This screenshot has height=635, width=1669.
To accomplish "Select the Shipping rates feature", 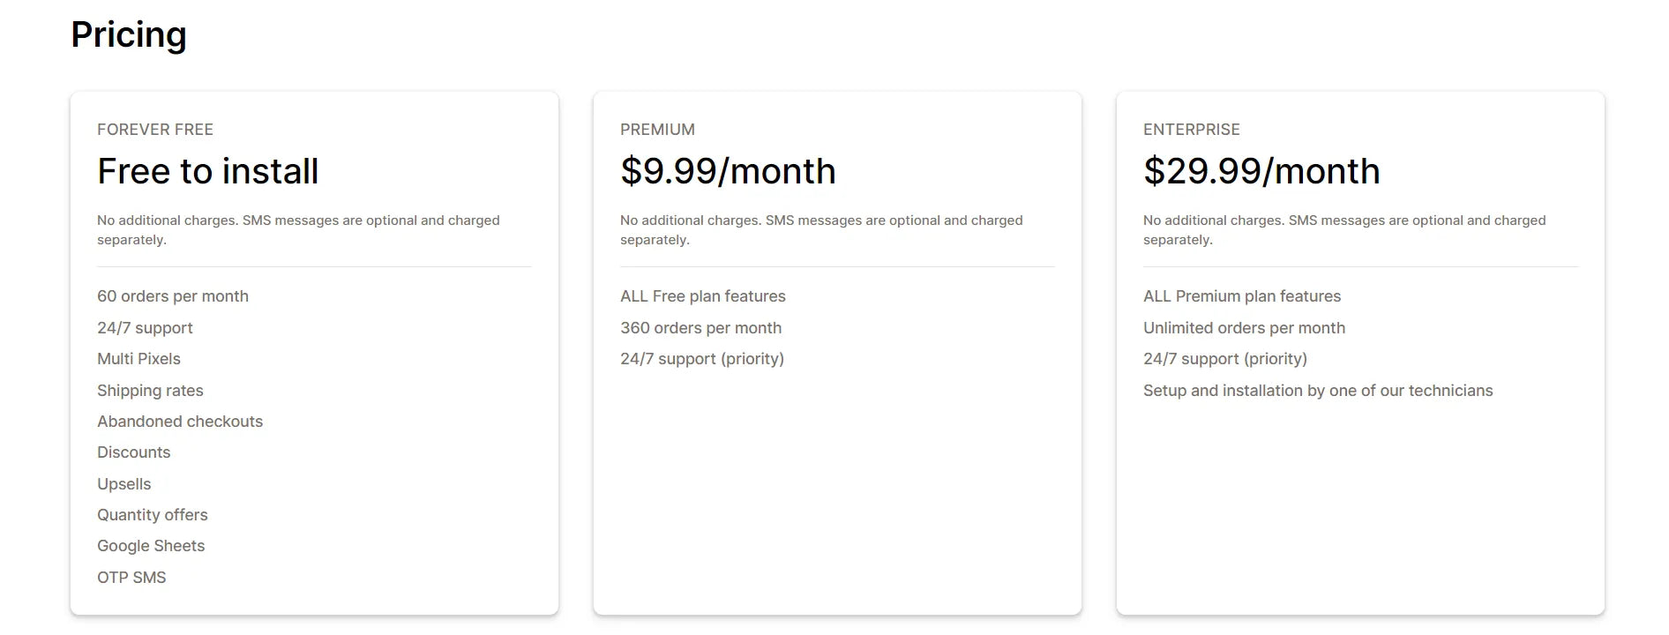I will point(150,391).
